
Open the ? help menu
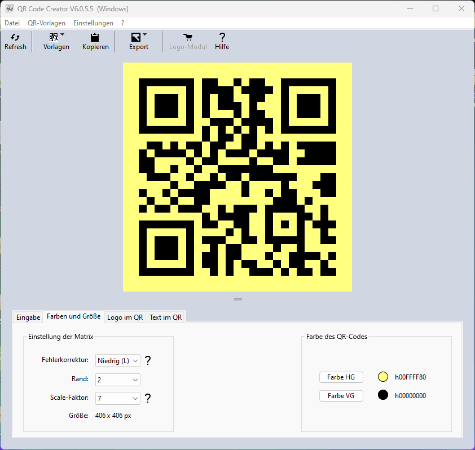(122, 23)
